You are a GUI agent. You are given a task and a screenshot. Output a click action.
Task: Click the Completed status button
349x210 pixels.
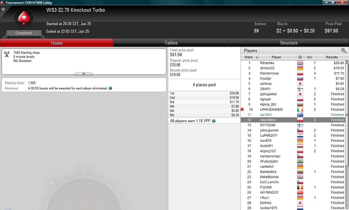pos(24,33)
